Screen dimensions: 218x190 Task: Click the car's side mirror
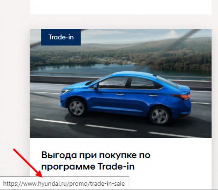(x=96, y=86)
